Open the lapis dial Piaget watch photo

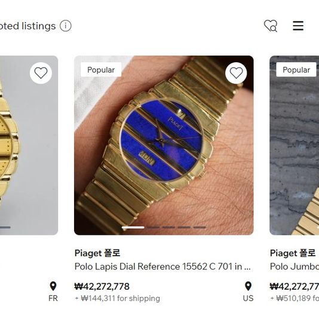(x=164, y=145)
